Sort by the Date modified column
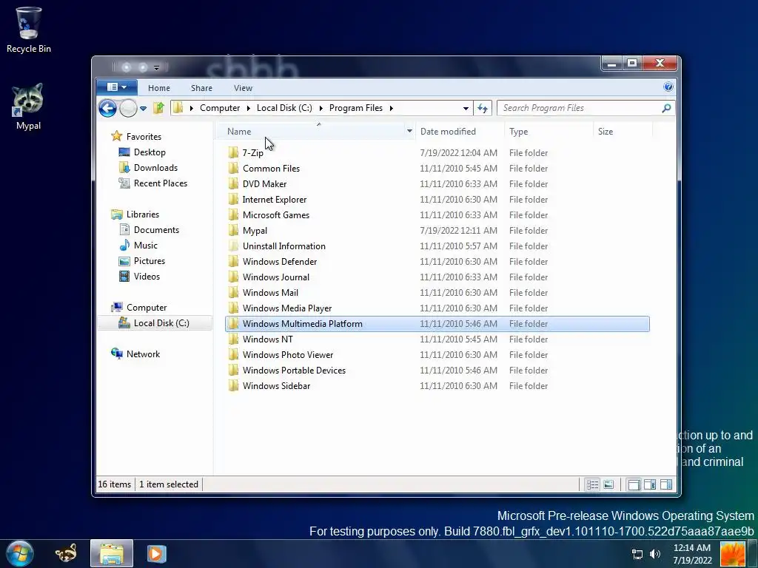This screenshot has height=568, width=758. pyautogui.click(x=460, y=132)
